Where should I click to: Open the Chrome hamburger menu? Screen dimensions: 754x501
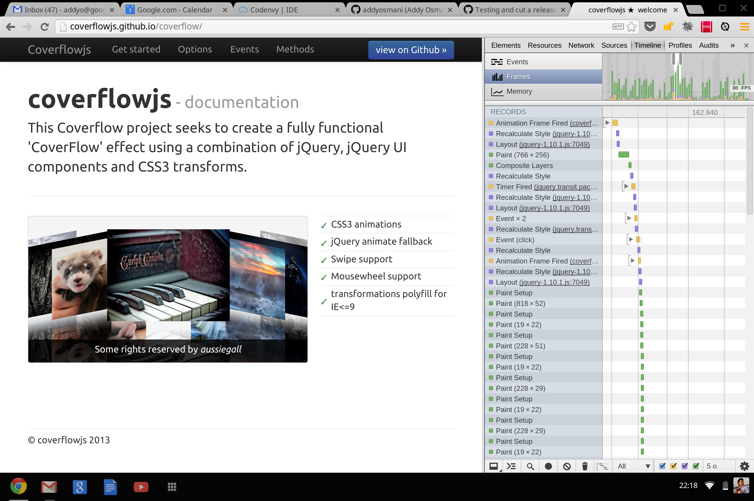coord(744,27)
